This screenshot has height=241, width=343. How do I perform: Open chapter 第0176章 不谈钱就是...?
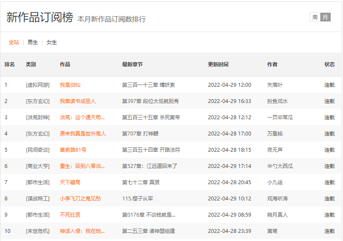[x=149, y=215]
